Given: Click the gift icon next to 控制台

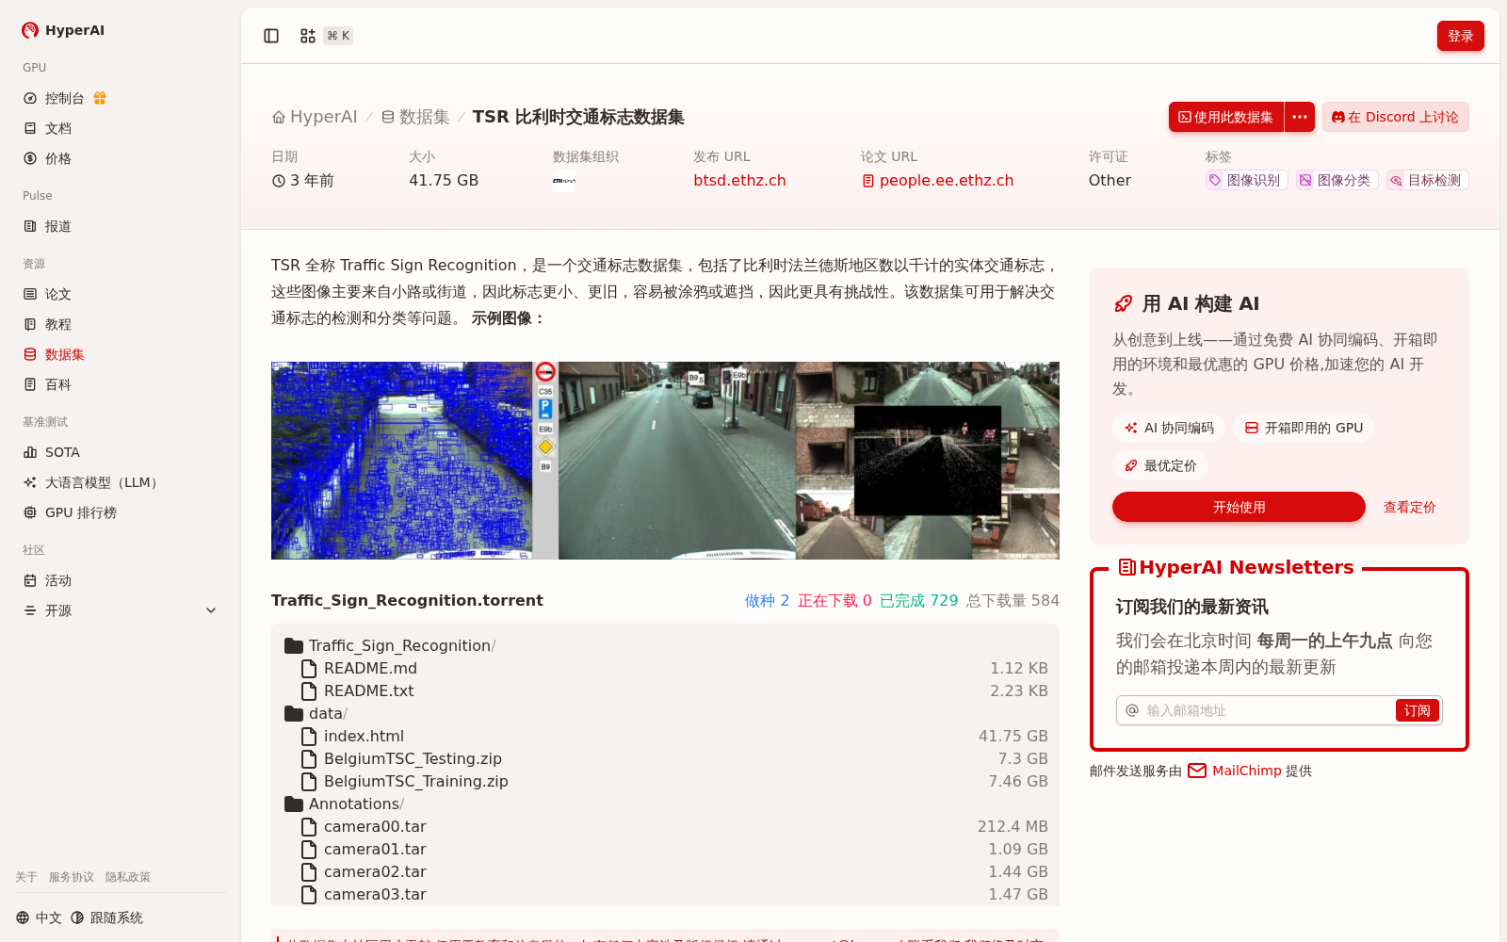Looking at the screenshot, I should click(x=100, y=98).
